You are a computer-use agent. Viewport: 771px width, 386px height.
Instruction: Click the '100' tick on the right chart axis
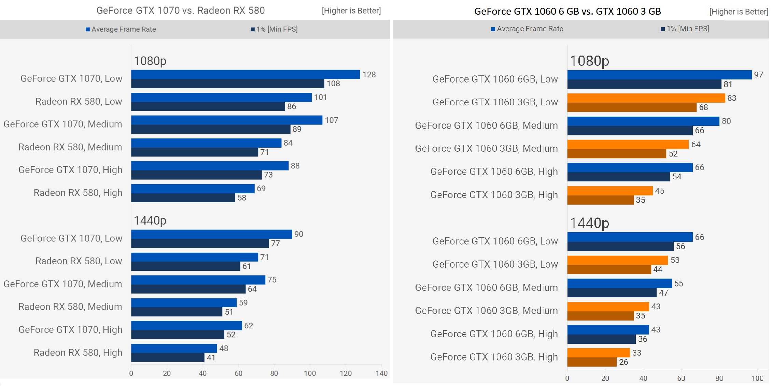757,378
